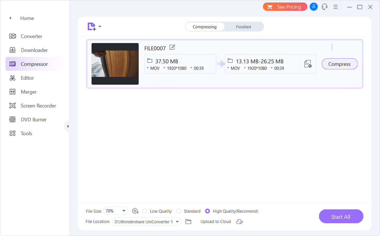Open the Downloader section
Image resolution: width=380 pixels, height=236 pixels.
[x=35, y=50]
